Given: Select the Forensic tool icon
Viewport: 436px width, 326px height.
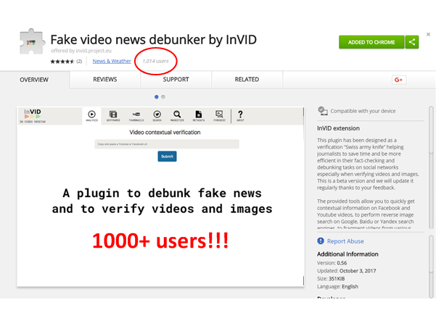Looking at the screenshot, I should point(219,116).
